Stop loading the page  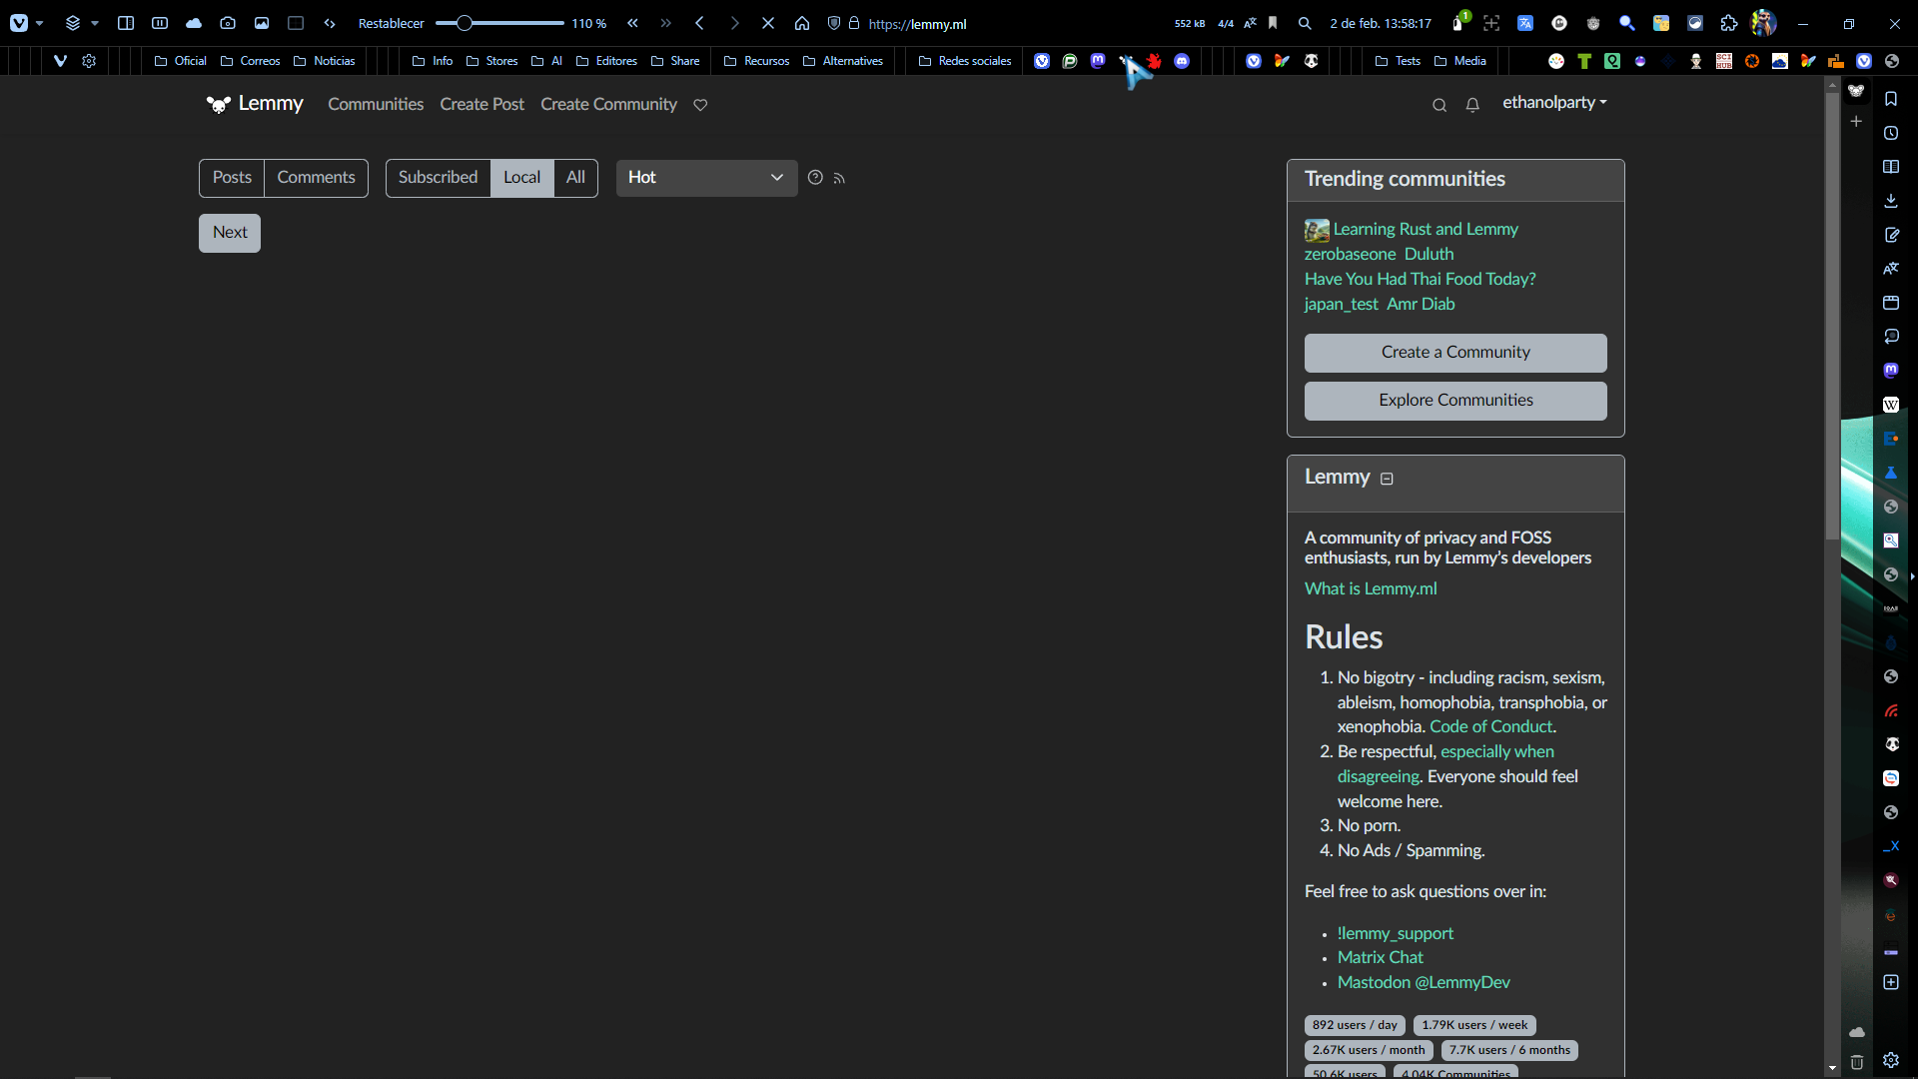tap(768, 23)
